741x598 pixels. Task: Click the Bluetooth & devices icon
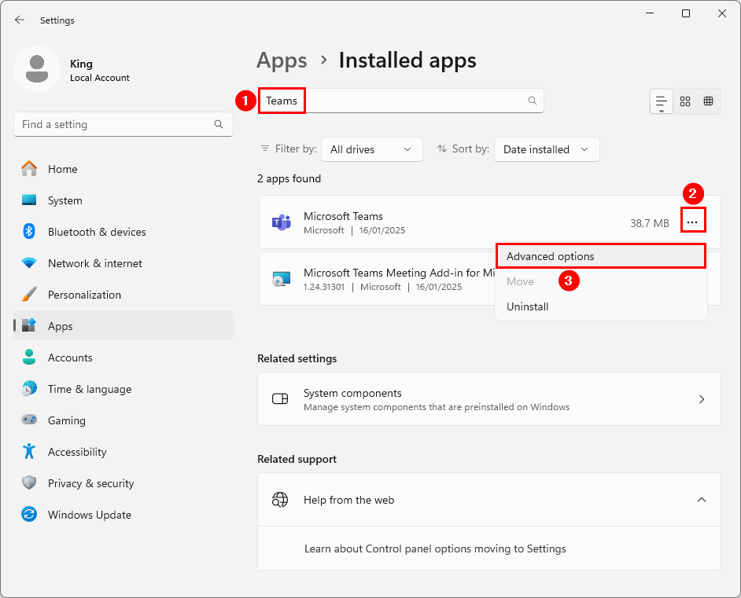pos(29,232)
